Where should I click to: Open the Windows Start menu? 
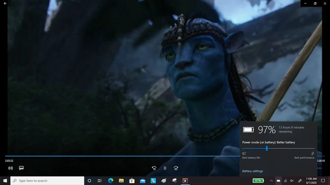[5, 181]
